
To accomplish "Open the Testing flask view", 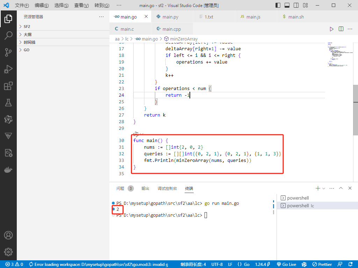I will [x=8, y=103].
